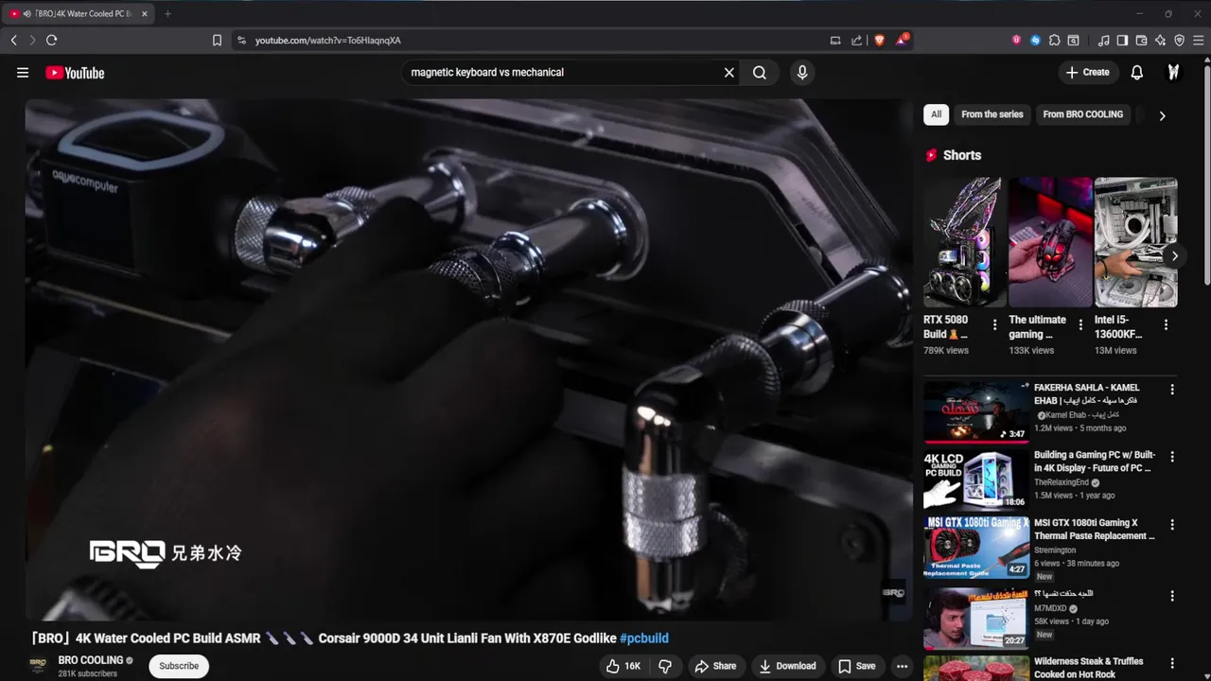
Task: Open the FAKERHA SAHLA video thumbnail
Action: coord(976,411)
